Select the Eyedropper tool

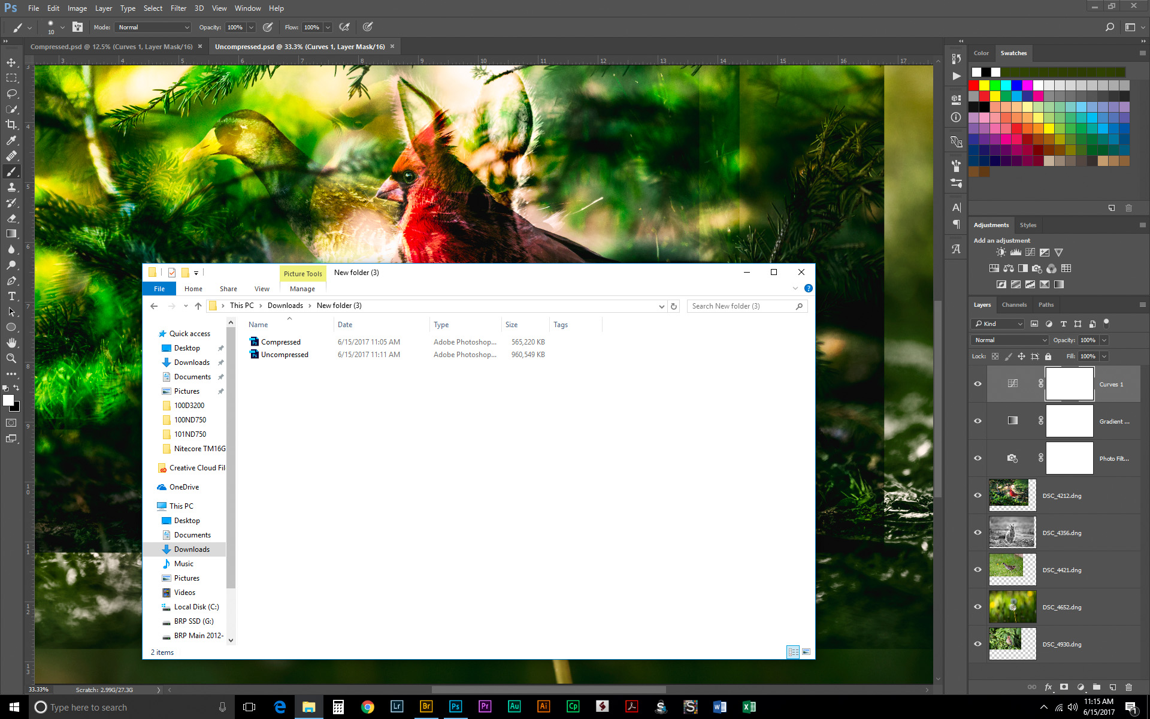(11, 140)
